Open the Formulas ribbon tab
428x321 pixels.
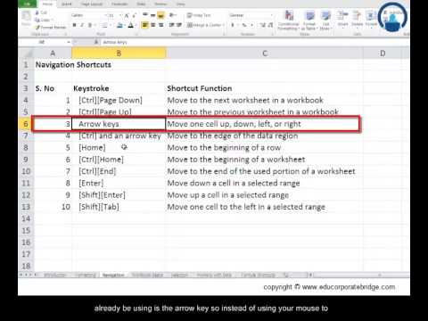119,4
